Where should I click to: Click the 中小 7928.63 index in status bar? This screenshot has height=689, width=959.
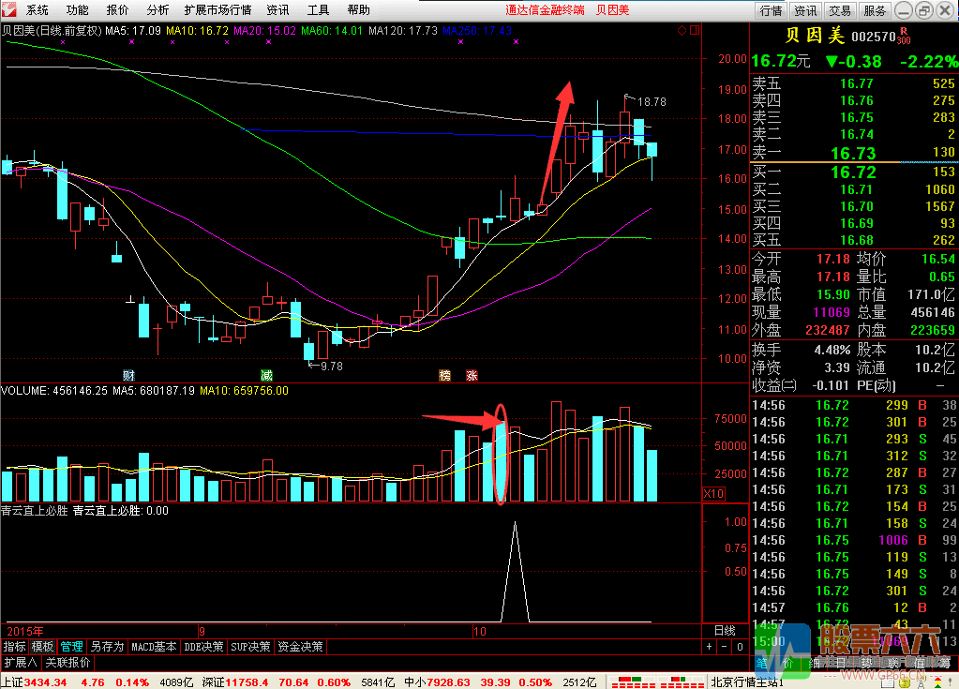pos(437,682)
